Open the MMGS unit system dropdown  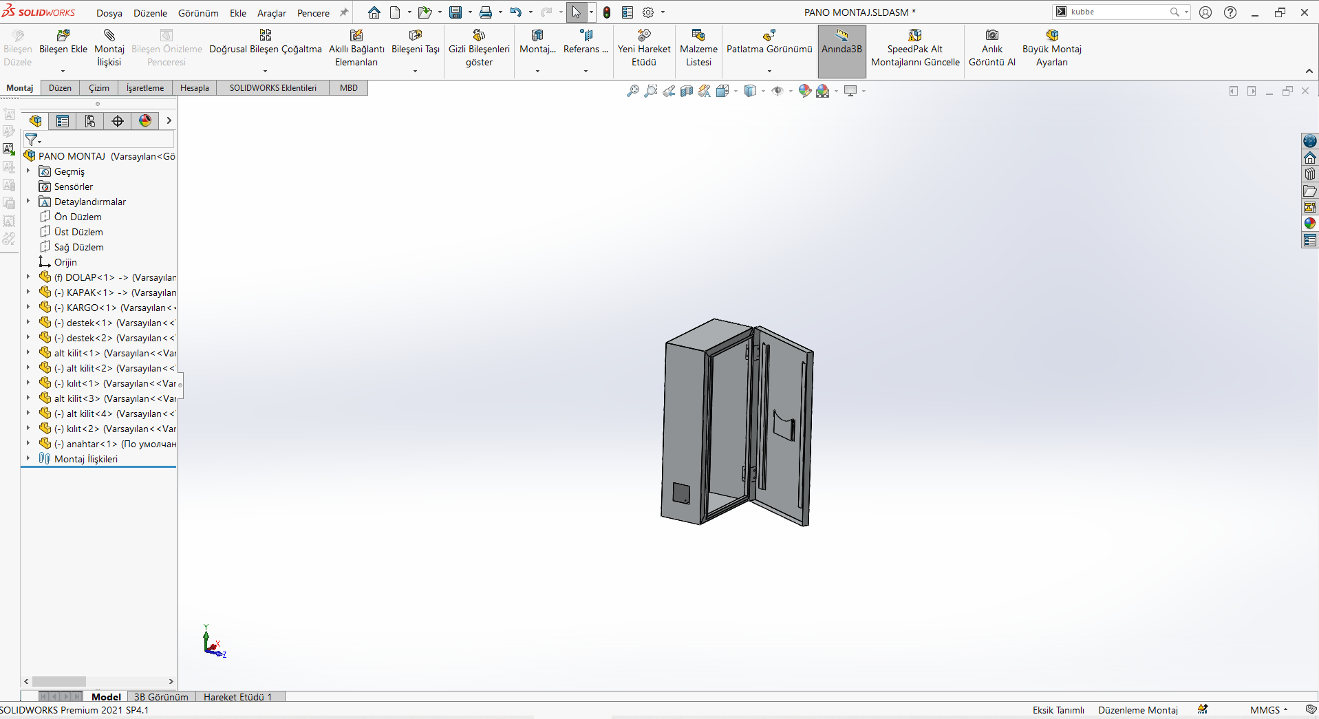pyautogui.click(x=1269, y=710)
